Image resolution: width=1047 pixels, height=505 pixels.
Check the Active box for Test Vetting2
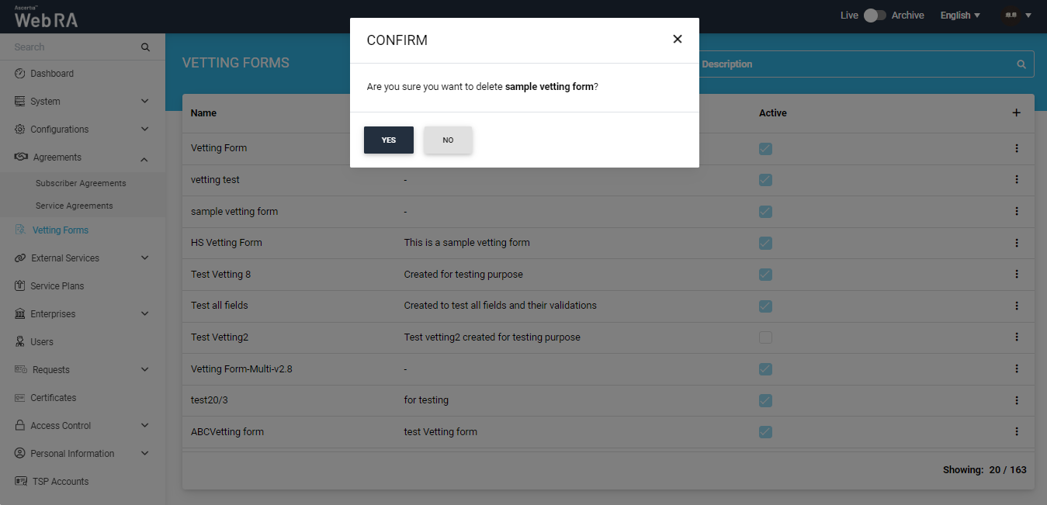click(x=765, y=337)
